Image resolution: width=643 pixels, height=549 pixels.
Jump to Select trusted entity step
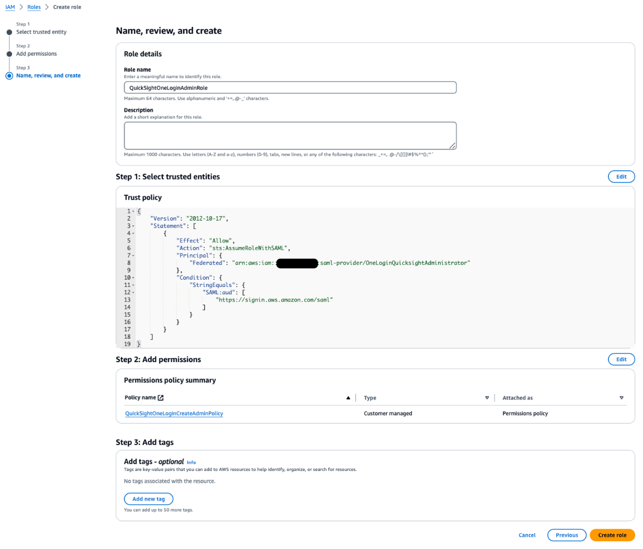point(41,32)
